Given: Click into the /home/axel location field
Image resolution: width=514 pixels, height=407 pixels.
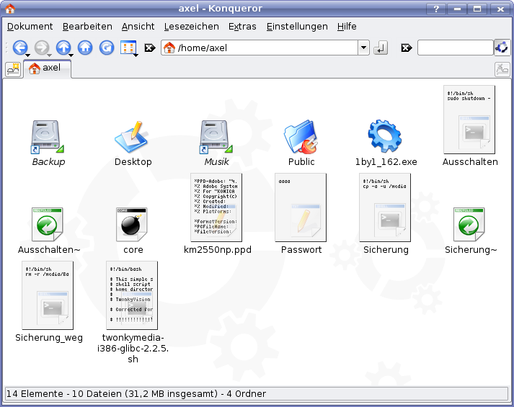Looking at the screenshot, I should [x=265, y=48].
